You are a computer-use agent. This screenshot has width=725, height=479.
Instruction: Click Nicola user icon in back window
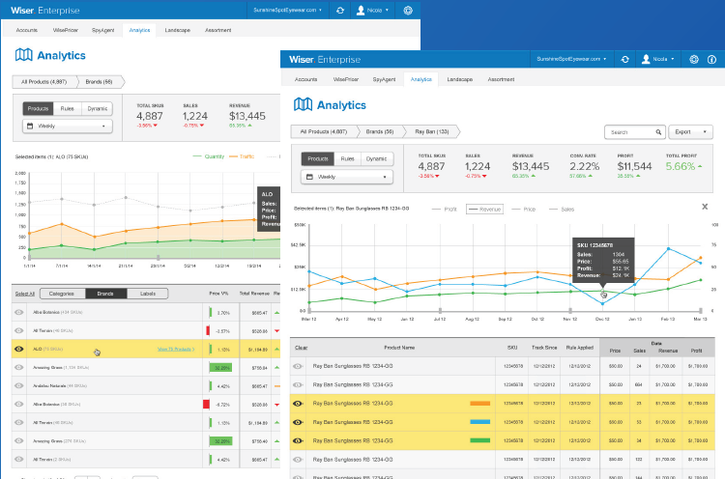click(361, 11)
